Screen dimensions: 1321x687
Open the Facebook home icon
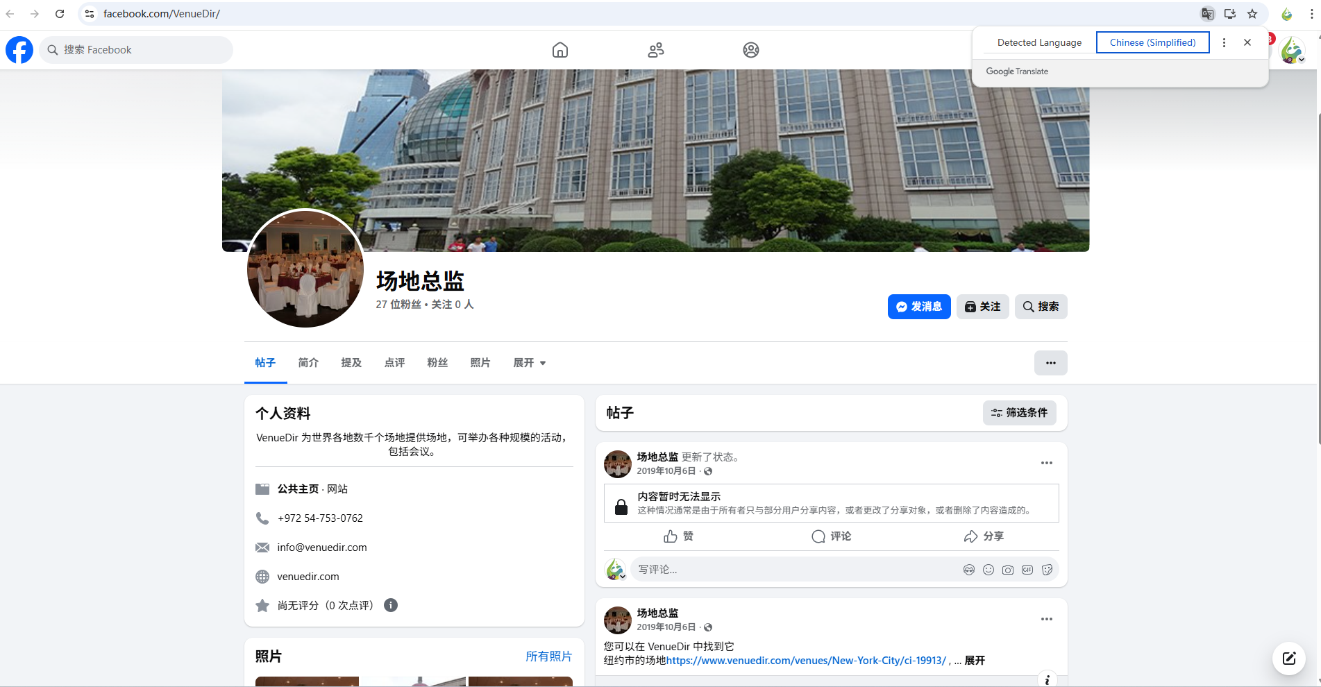coord(560,50)
